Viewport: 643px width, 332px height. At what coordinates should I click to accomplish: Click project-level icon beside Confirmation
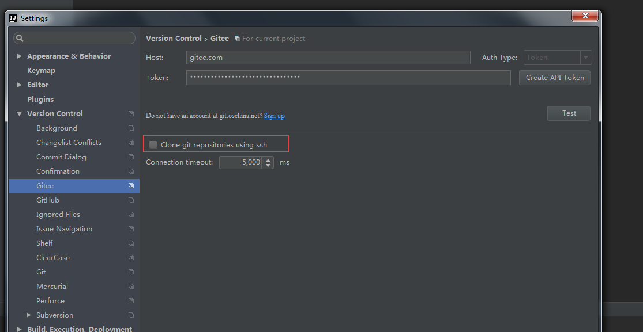131,171
